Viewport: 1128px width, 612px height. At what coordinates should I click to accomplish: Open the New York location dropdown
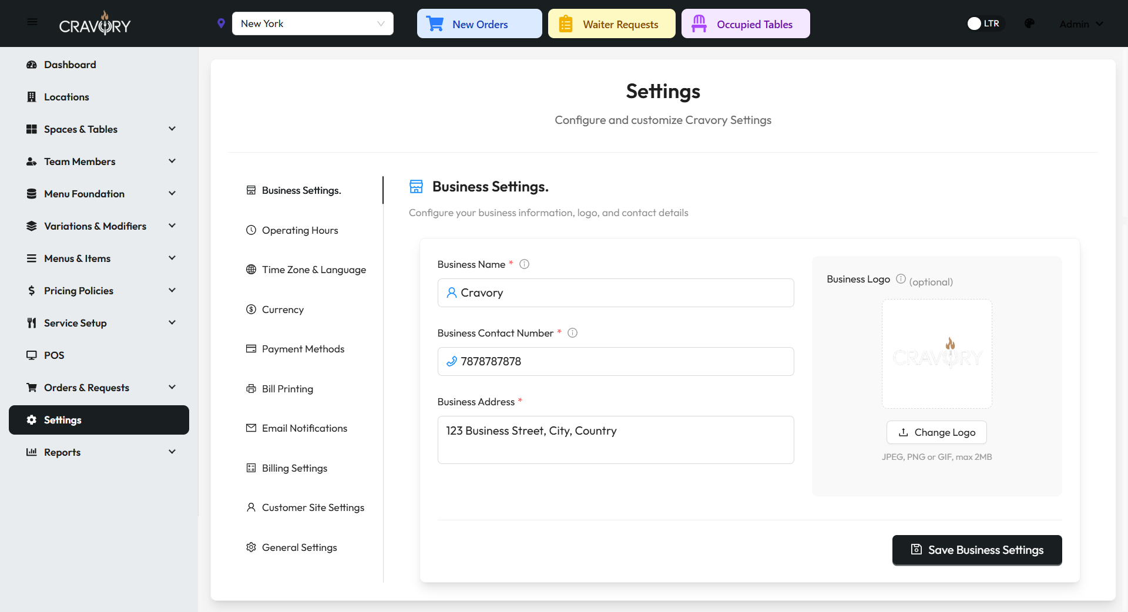click(313, 23)
